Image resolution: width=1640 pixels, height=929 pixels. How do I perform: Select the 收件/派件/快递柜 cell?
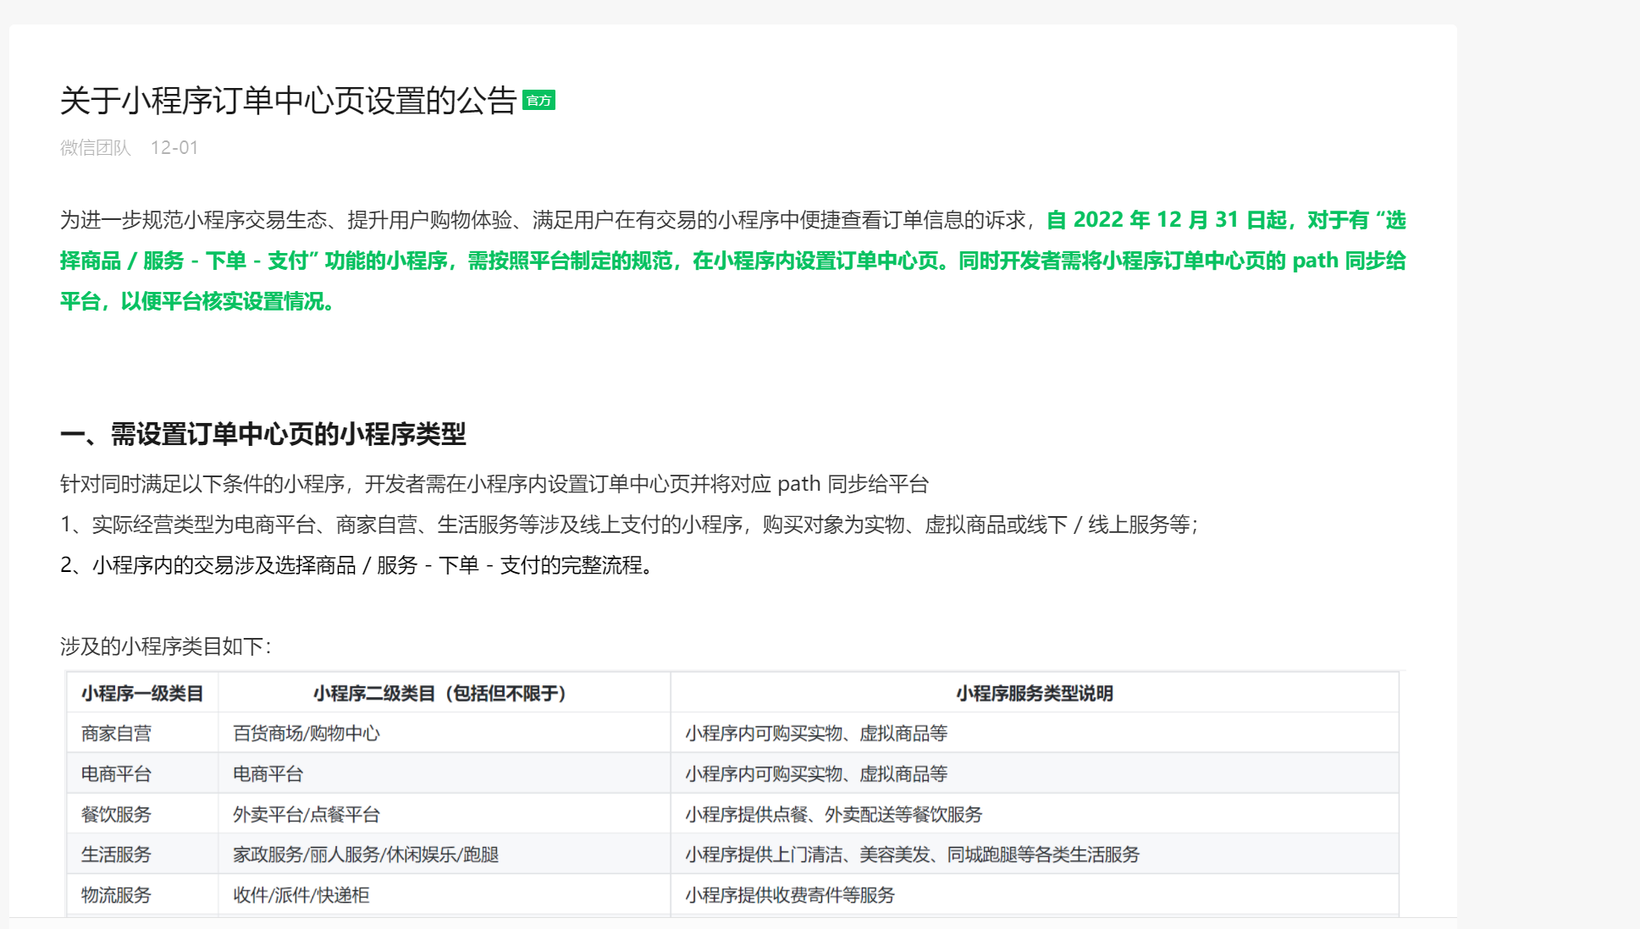click(301, 895)
